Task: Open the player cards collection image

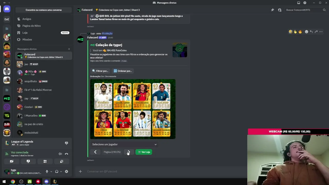Action: point(133,109)
